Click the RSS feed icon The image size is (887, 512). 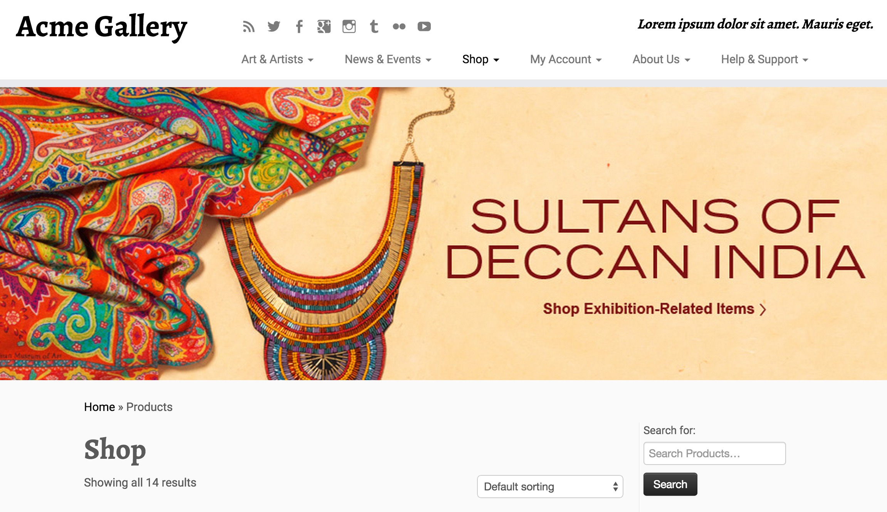point(249,27)
